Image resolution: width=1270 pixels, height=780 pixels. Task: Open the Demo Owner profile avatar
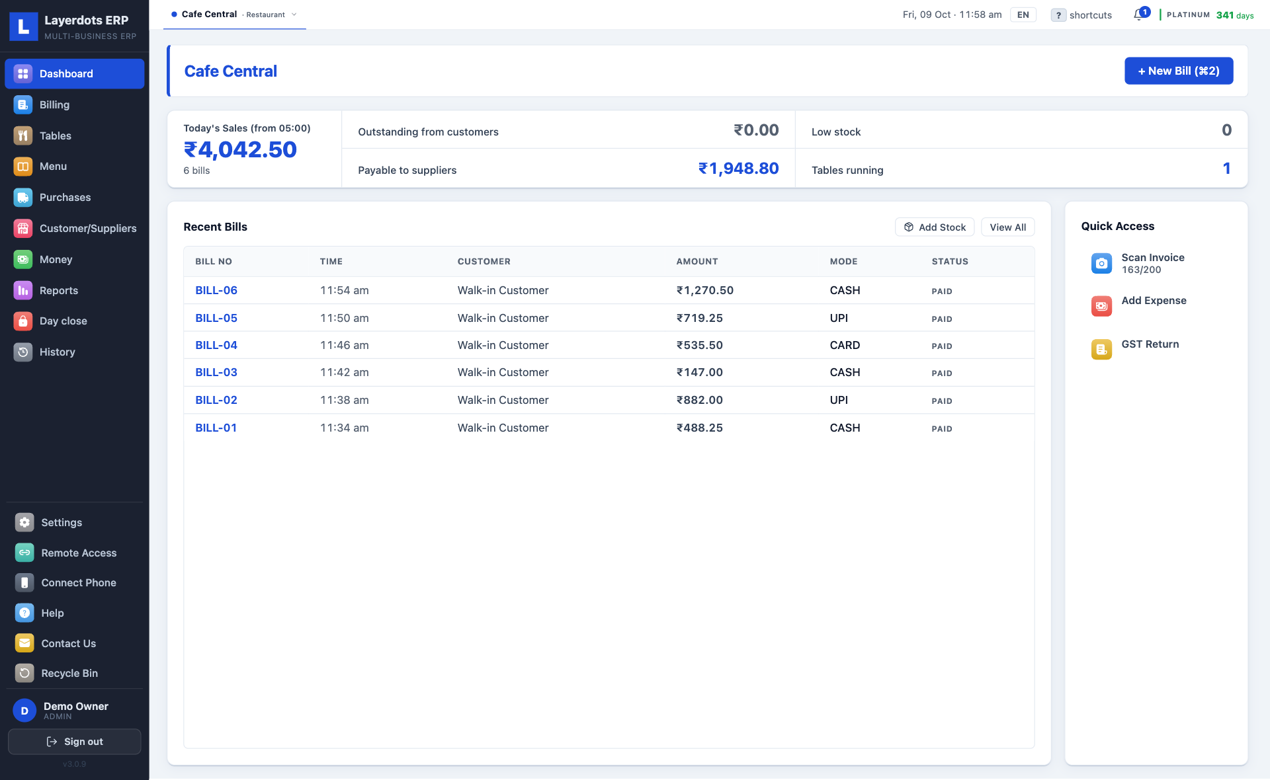(x=24, y=711)
